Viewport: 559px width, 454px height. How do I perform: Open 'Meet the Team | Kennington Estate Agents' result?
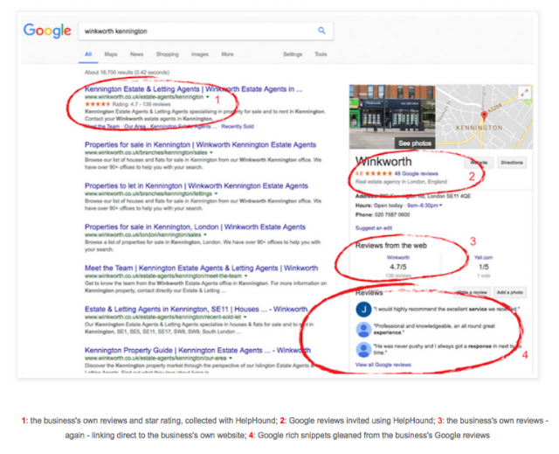point(201,268)
